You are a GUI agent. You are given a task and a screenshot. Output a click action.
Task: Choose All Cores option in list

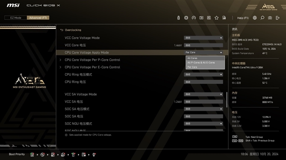205,58
